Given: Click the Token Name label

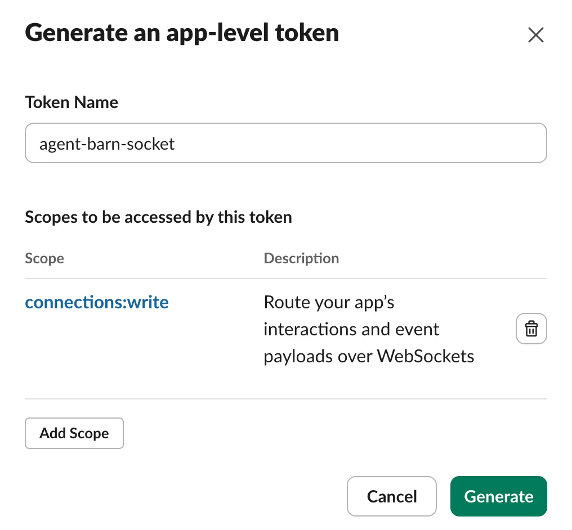Looking at the screenshot, I should [71, 102].
